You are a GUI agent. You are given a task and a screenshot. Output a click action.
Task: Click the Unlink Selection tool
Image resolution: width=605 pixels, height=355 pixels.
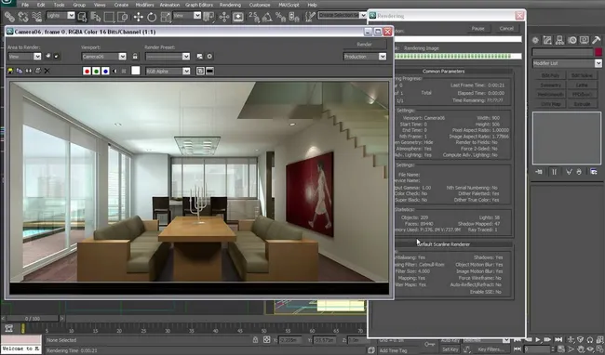coord(23,17)
